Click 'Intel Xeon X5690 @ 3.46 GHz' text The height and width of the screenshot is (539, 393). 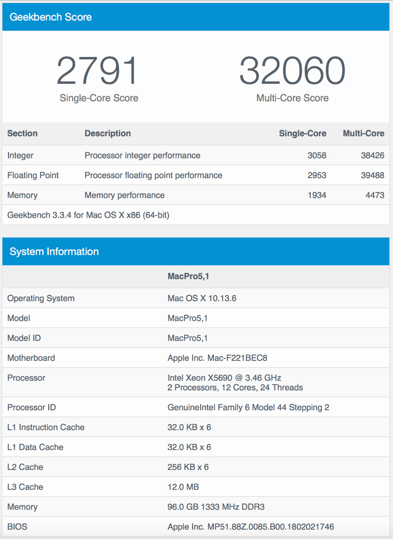tap(224, 378)
